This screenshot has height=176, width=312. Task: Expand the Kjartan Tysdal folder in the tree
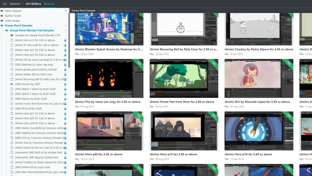click(12, 16)
